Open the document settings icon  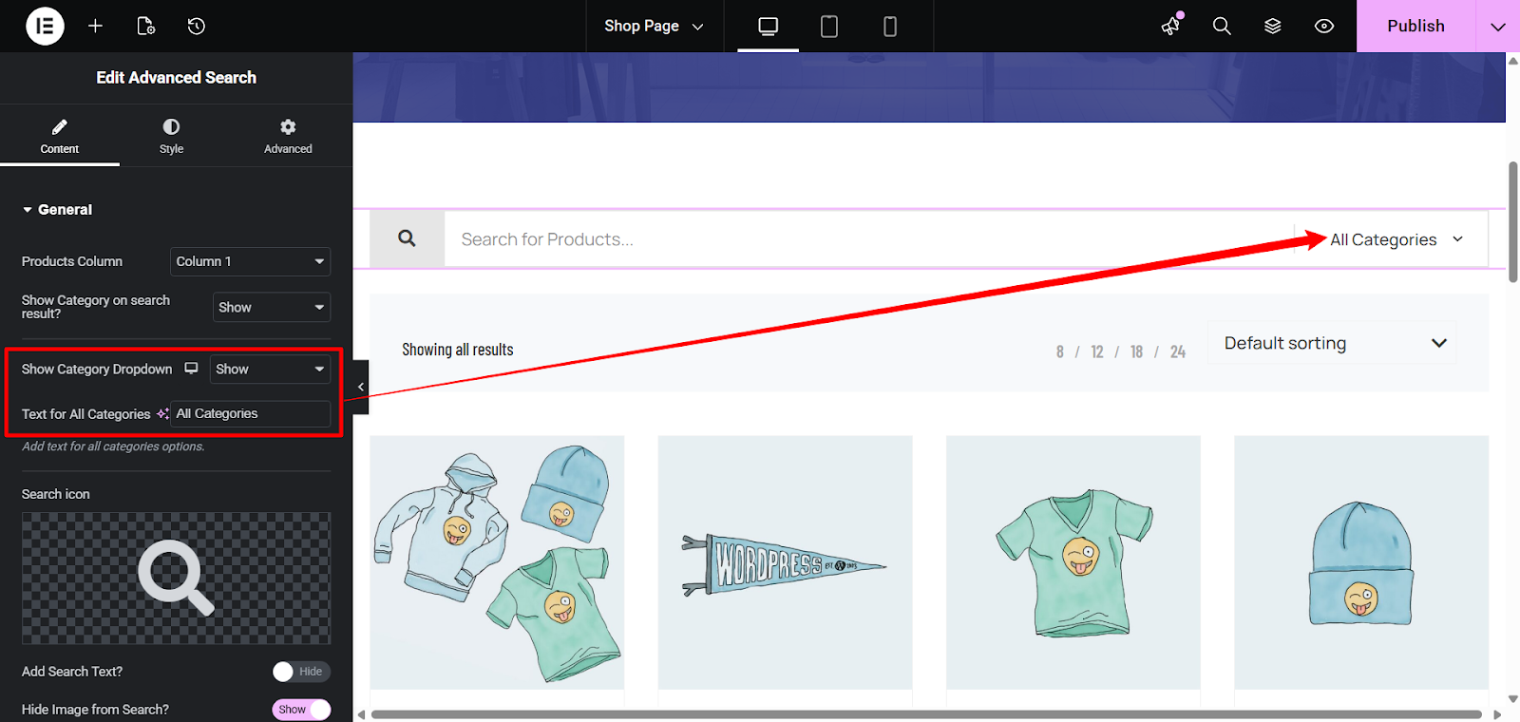[x=145, y=26]
